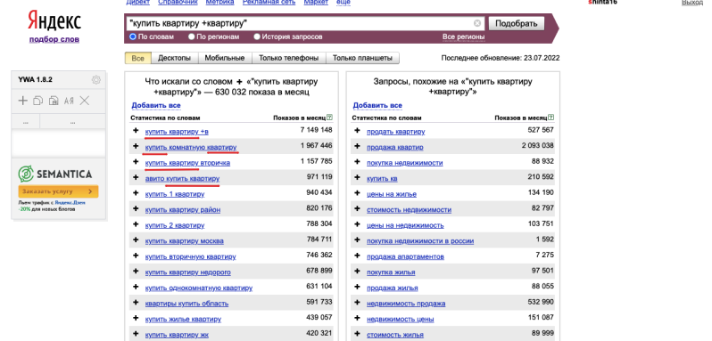
Task: Click Добавить все in the right column
Action: pyautogui.click(x=377, y=106)
